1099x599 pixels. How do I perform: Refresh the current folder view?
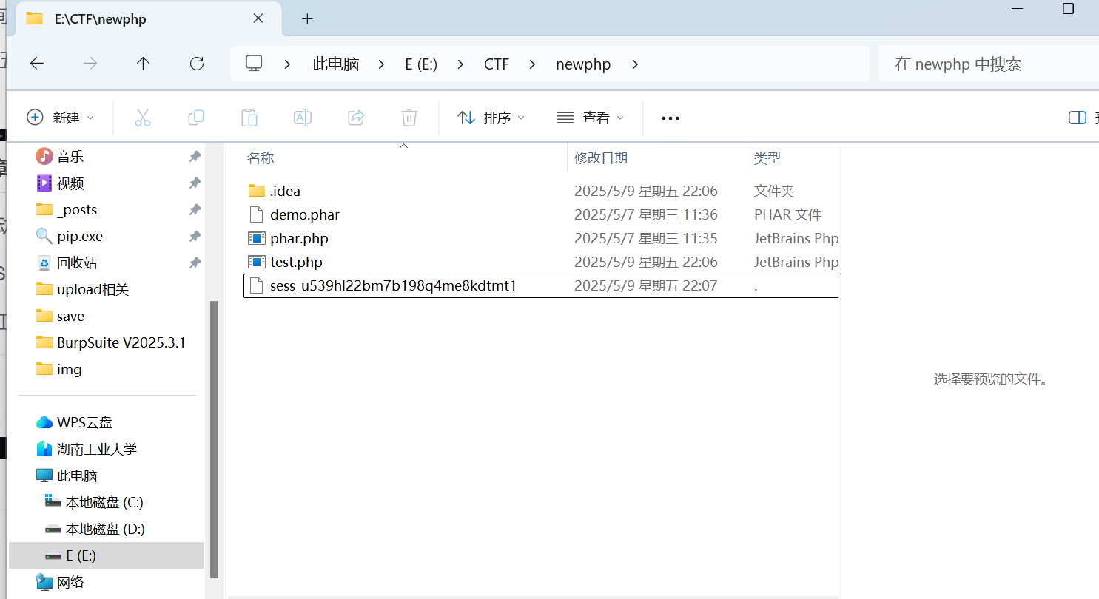click(x=197, y=64)
